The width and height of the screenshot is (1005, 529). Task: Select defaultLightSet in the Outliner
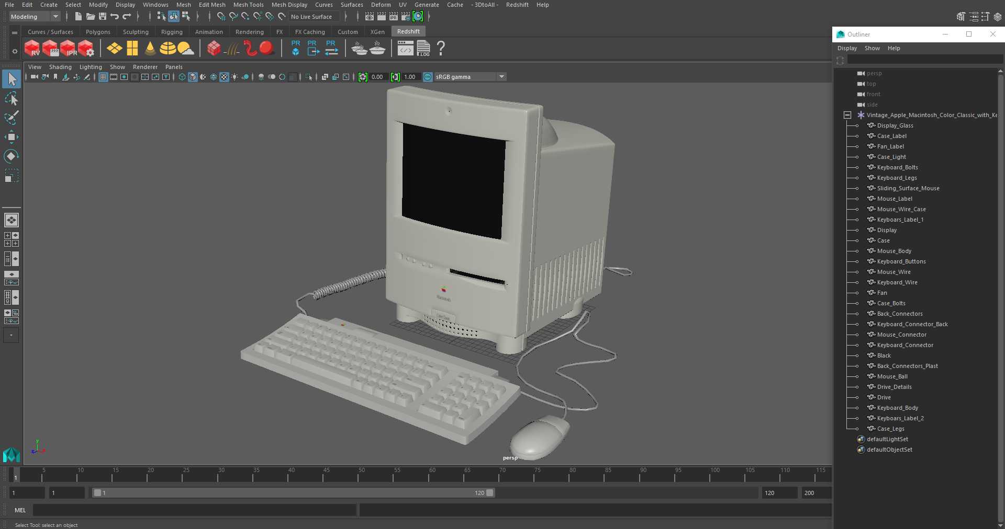[x=887, y=439]
